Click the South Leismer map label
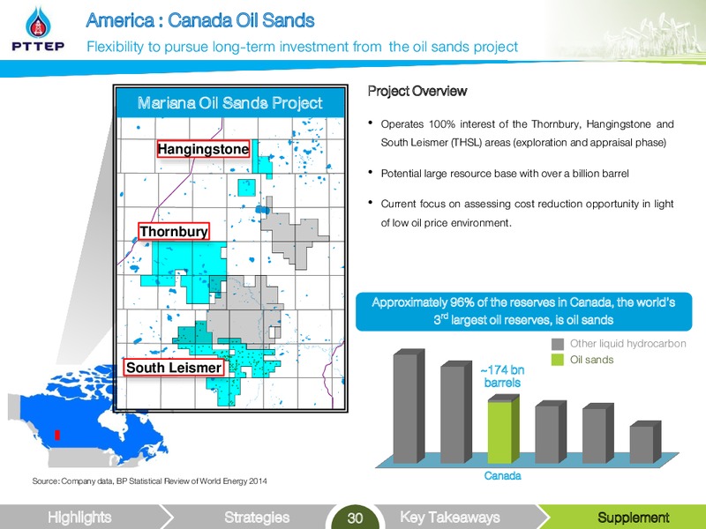The image size is (706, 529). (174, 368)
